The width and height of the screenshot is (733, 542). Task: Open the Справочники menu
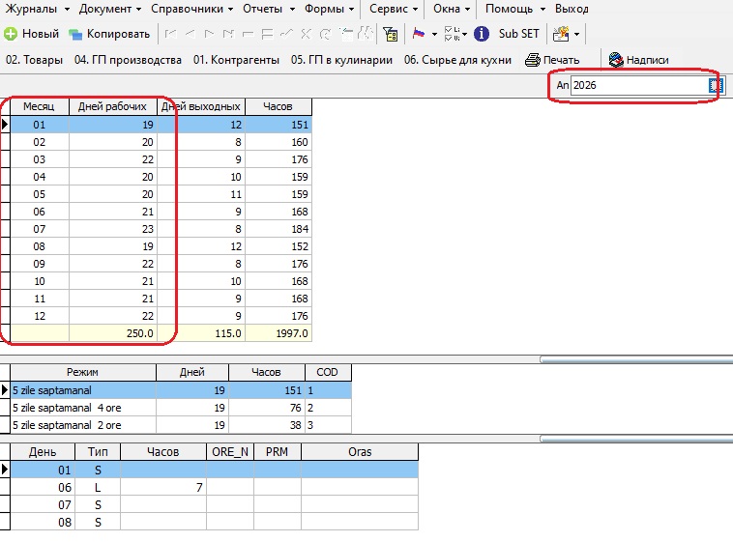[191, 9]
